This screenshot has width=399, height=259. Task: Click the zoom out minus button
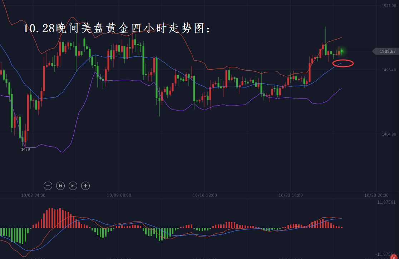click(48, 186)
